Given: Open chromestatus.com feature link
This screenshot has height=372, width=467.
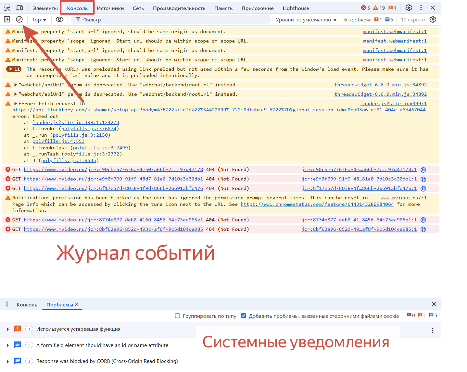Looking at the screenshot, I should (317, 204).
